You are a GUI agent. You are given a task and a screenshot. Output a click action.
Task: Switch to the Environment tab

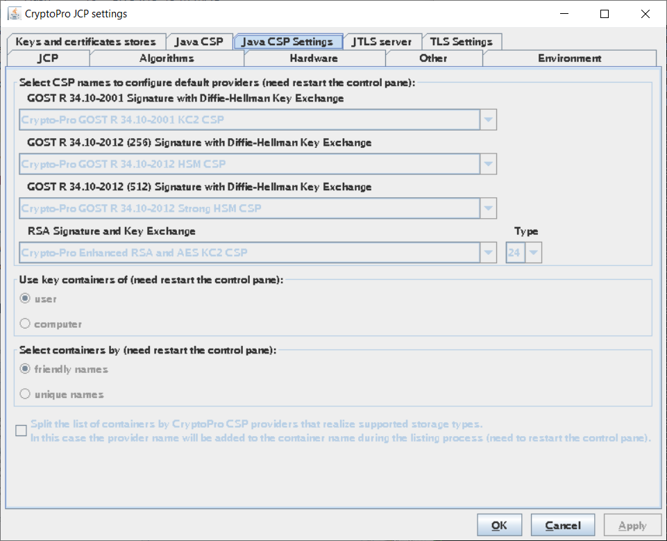coord(570,58)
